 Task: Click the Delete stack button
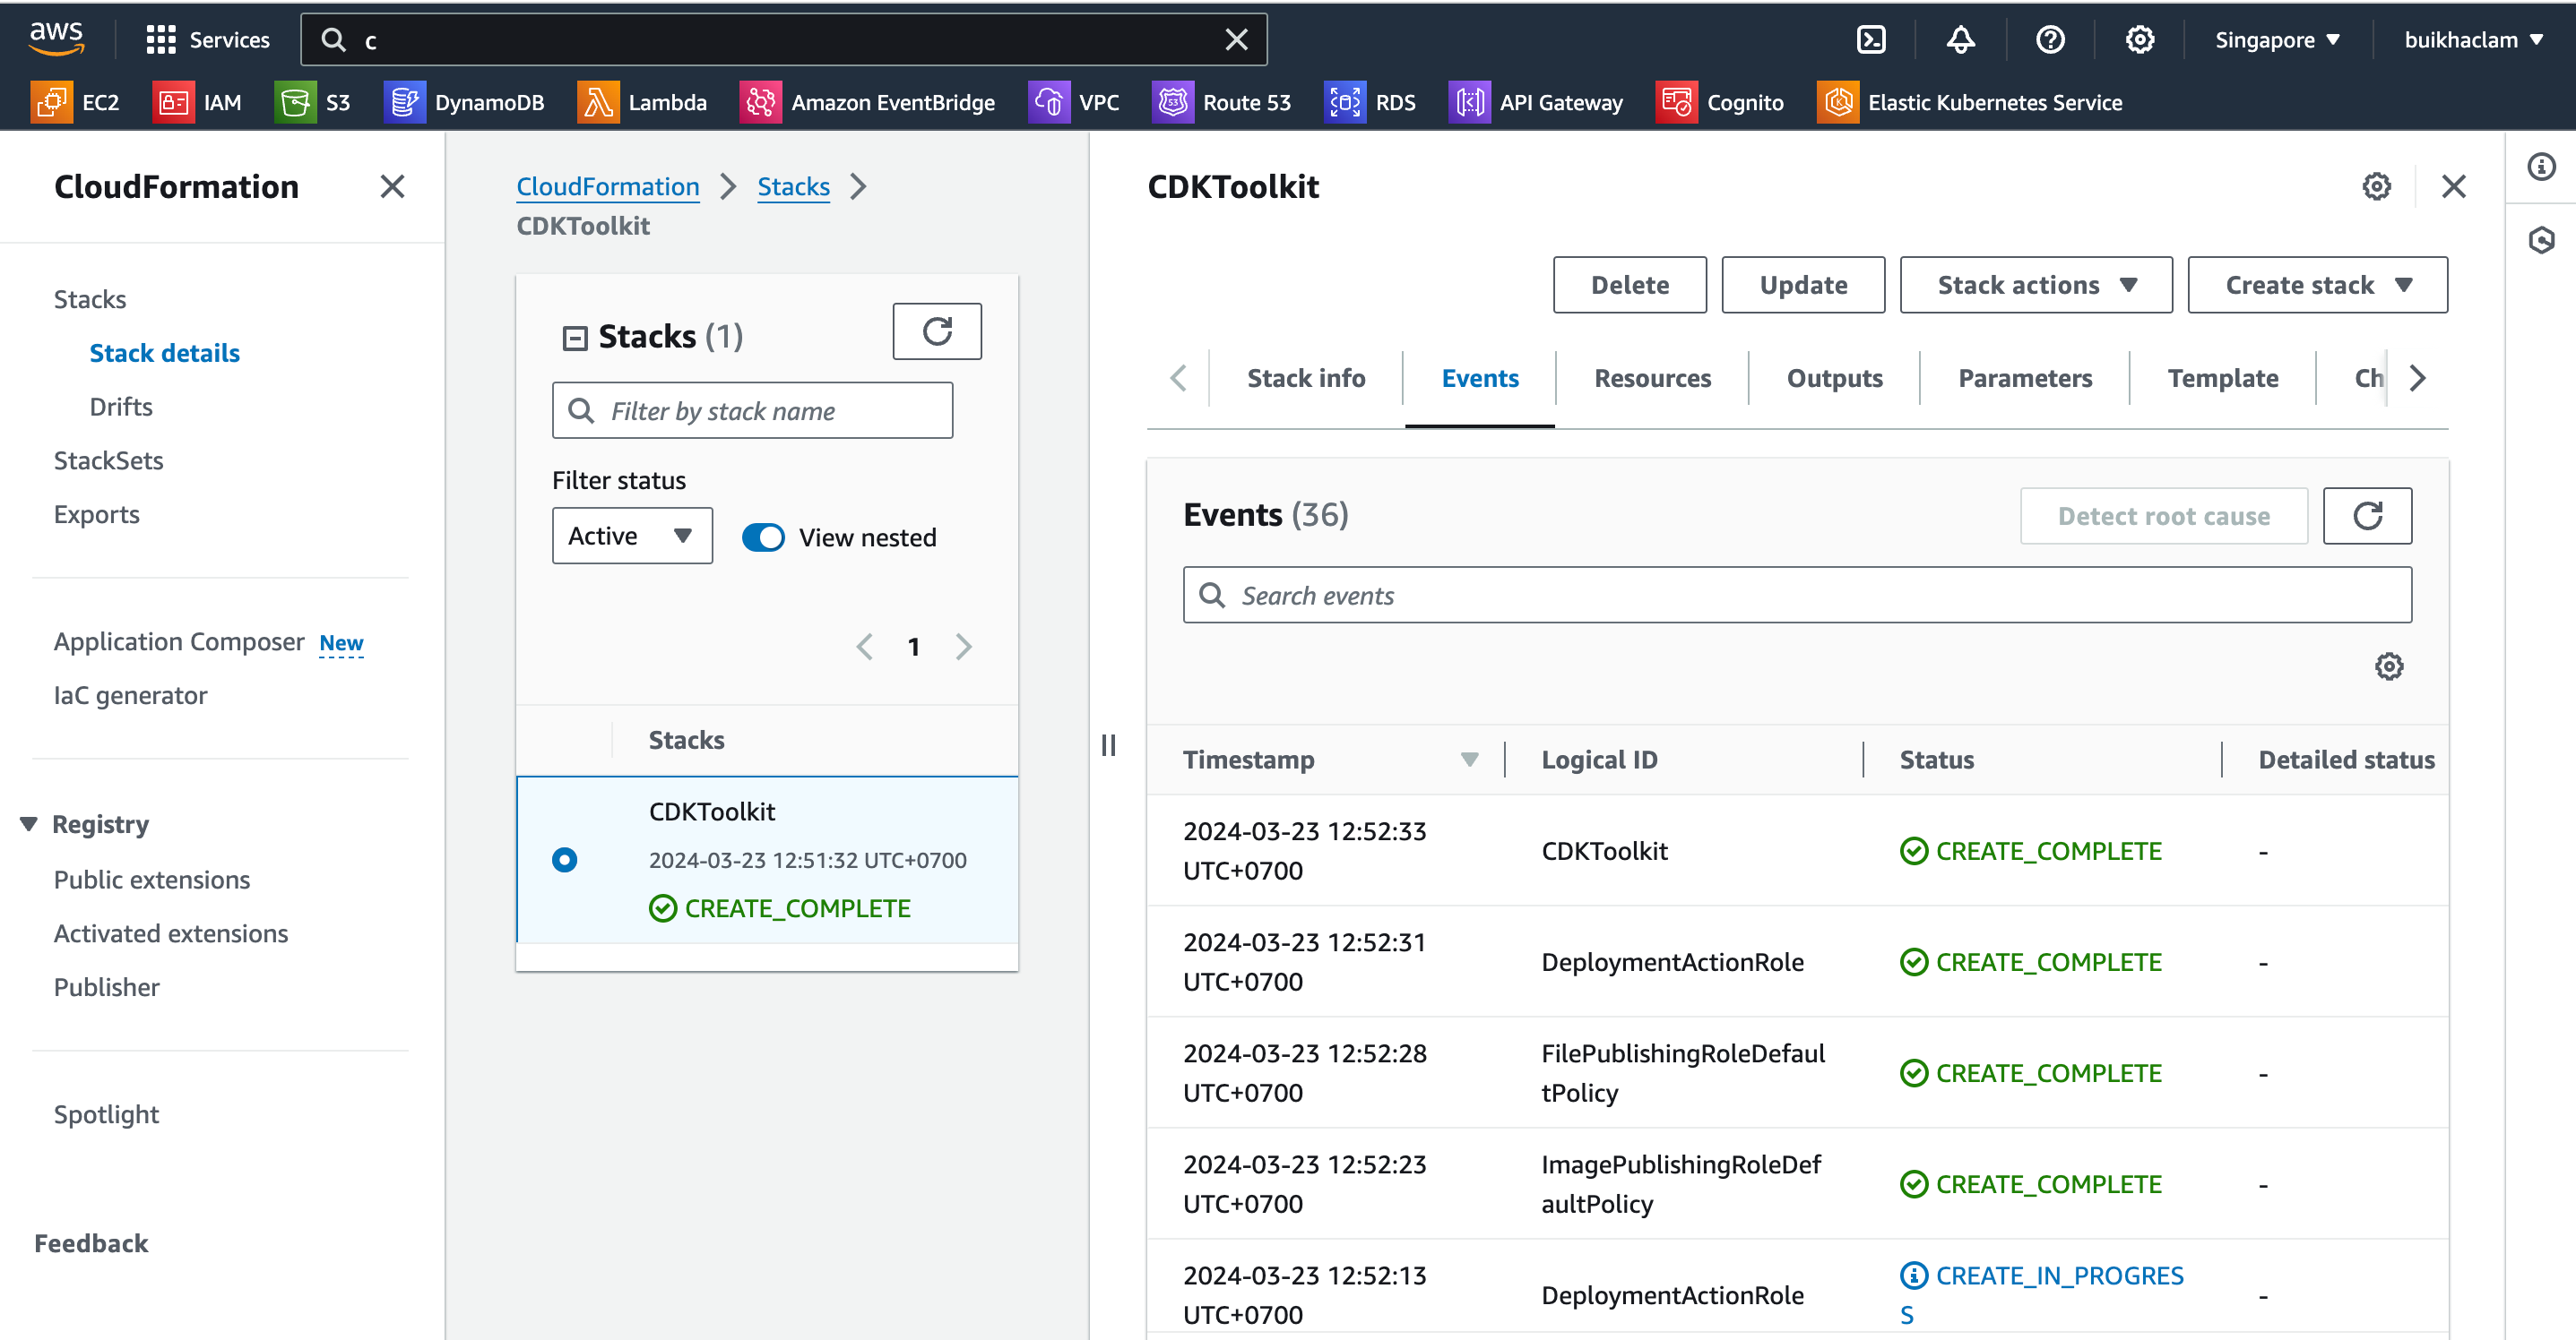pos(1629,285)
